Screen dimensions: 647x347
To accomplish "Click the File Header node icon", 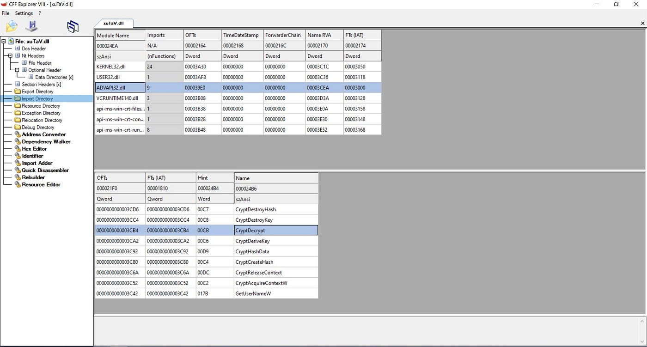I will click(x=24, y=63).
